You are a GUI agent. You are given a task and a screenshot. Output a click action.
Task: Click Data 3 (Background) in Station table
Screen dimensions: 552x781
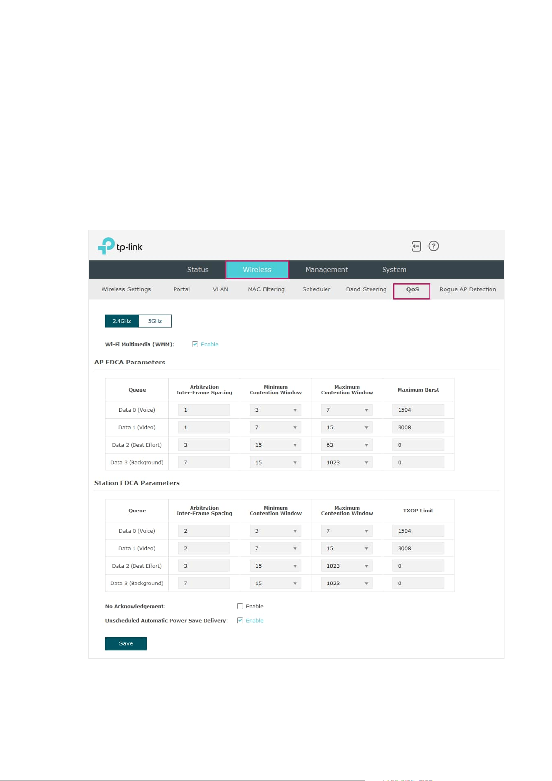(137, 583)
